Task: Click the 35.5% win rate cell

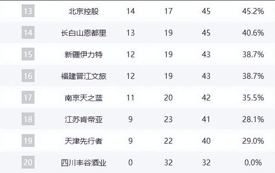Action: (x=253, y=97)
